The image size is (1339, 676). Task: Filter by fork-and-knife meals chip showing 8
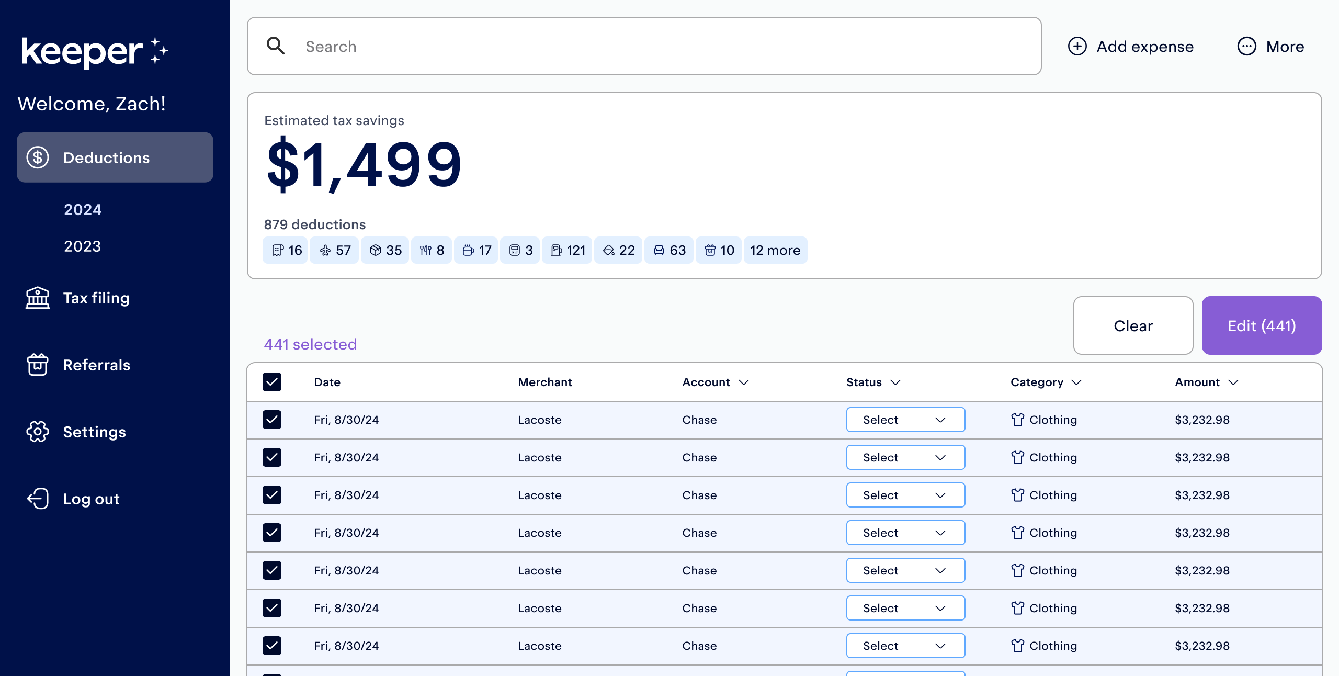point(432,250)
